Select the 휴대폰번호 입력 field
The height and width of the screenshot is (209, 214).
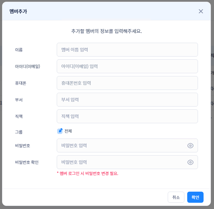[x=127, y=83]
